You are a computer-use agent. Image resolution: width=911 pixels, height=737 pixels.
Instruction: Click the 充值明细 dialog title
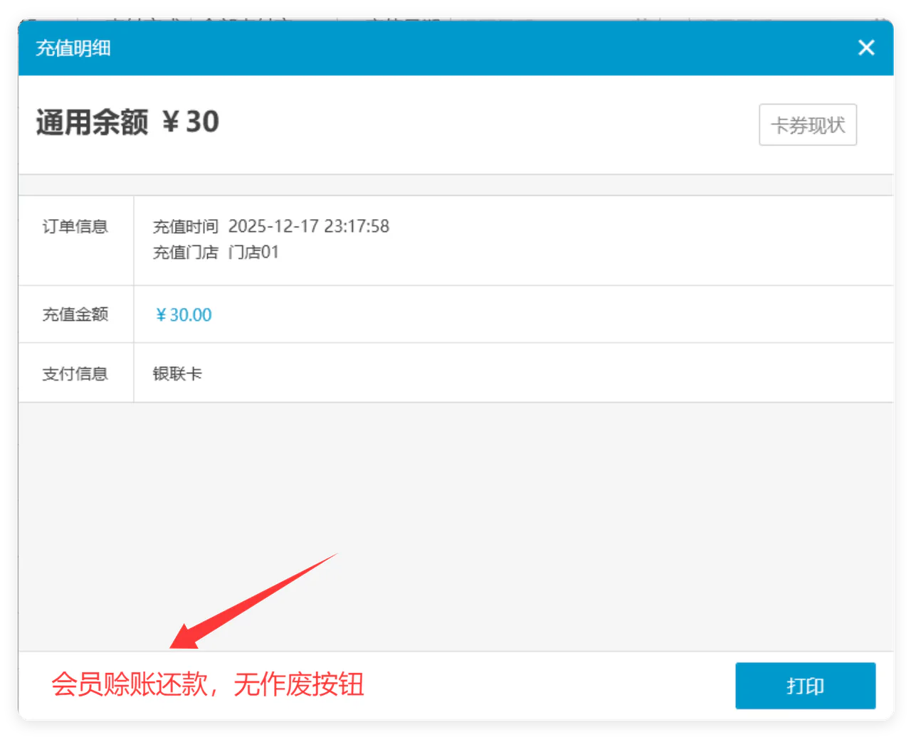[73, 48]
